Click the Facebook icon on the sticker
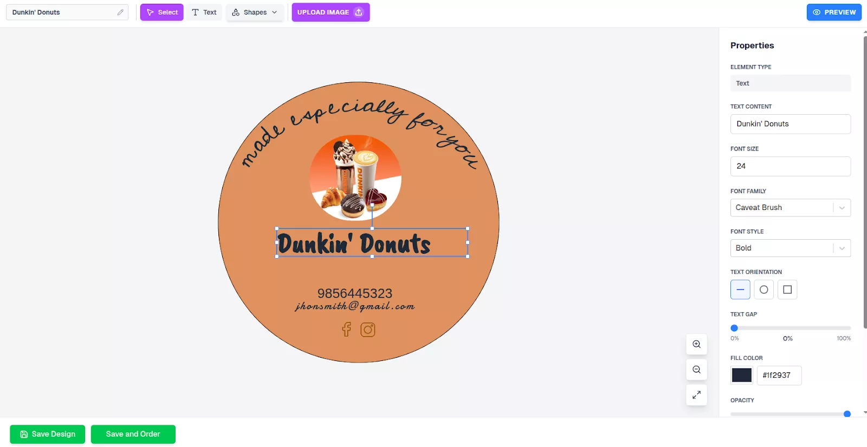This screenshot has width=867, height=447. [x=347, y=330]
